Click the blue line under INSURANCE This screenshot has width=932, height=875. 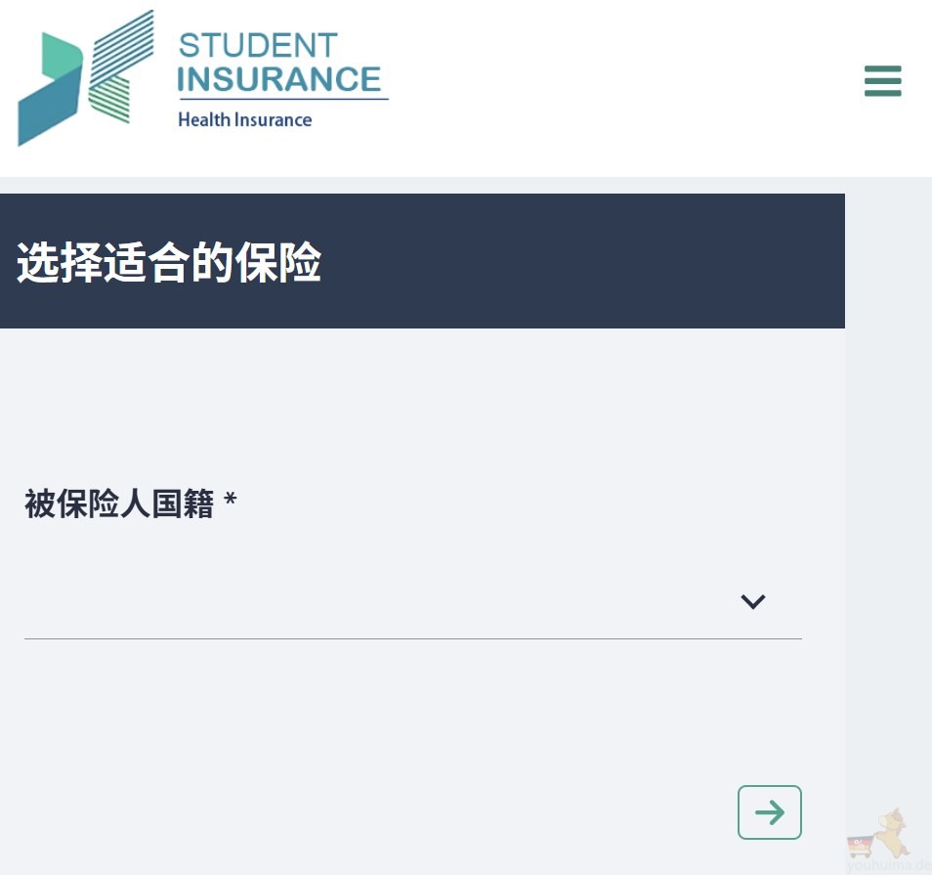pyautogui.click(x=283, y=99)
